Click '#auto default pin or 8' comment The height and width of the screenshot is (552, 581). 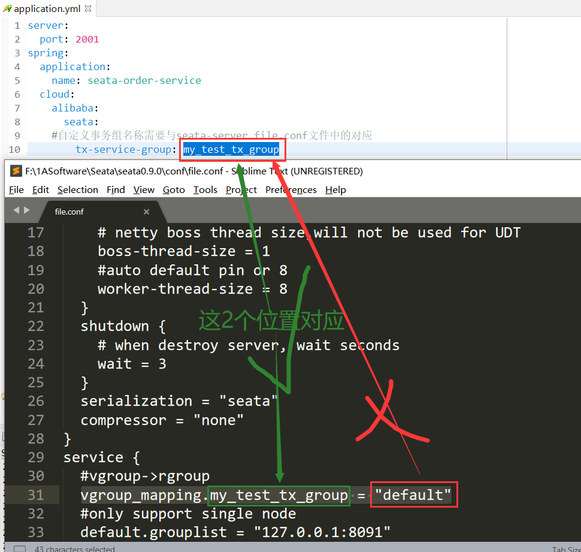coord(193,270)
